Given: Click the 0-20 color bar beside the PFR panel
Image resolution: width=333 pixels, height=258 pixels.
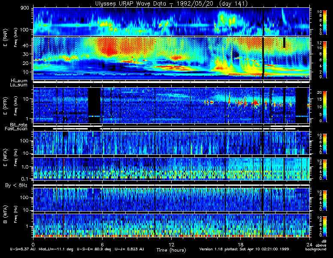Looking at the screenshot, I should [x=325, y=107].
